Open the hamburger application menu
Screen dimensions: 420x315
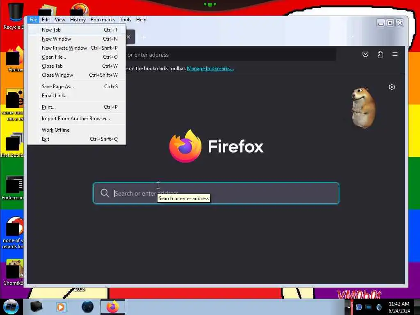pos(395,55)
